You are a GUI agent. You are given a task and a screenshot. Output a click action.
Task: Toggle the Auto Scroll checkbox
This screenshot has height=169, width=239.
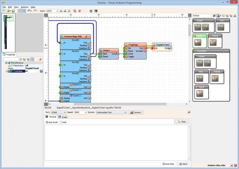47,122
